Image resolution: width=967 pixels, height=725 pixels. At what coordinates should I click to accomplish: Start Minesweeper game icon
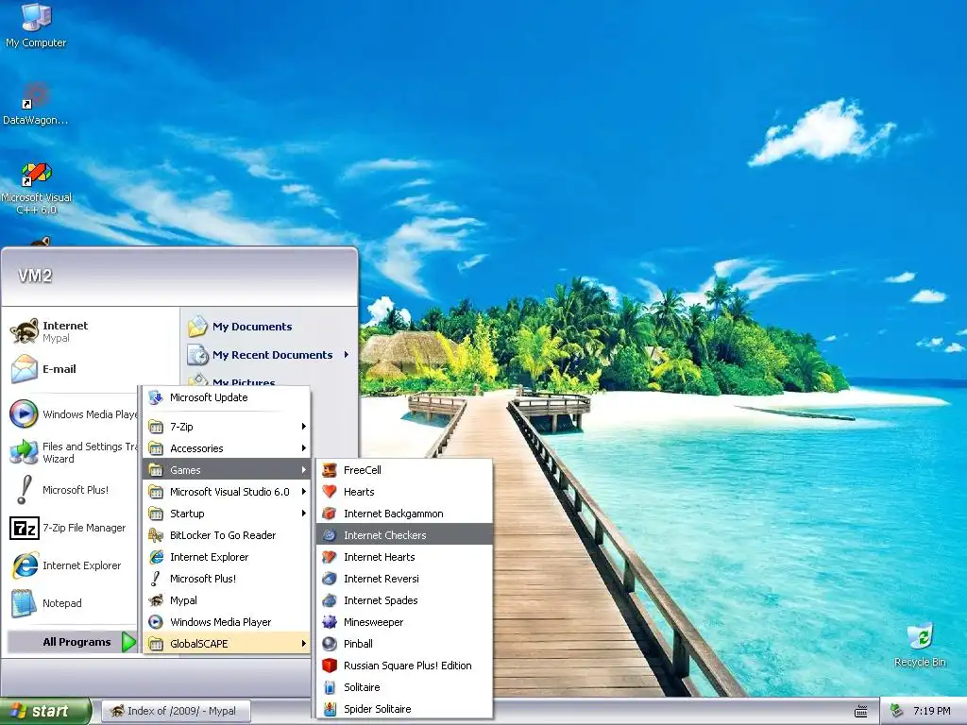(x=330, y=622)
